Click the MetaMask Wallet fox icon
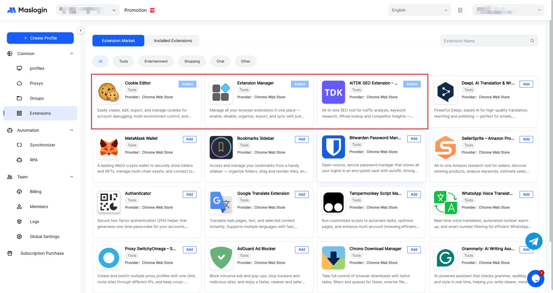The image size is (553, 293). pos(109,148)
